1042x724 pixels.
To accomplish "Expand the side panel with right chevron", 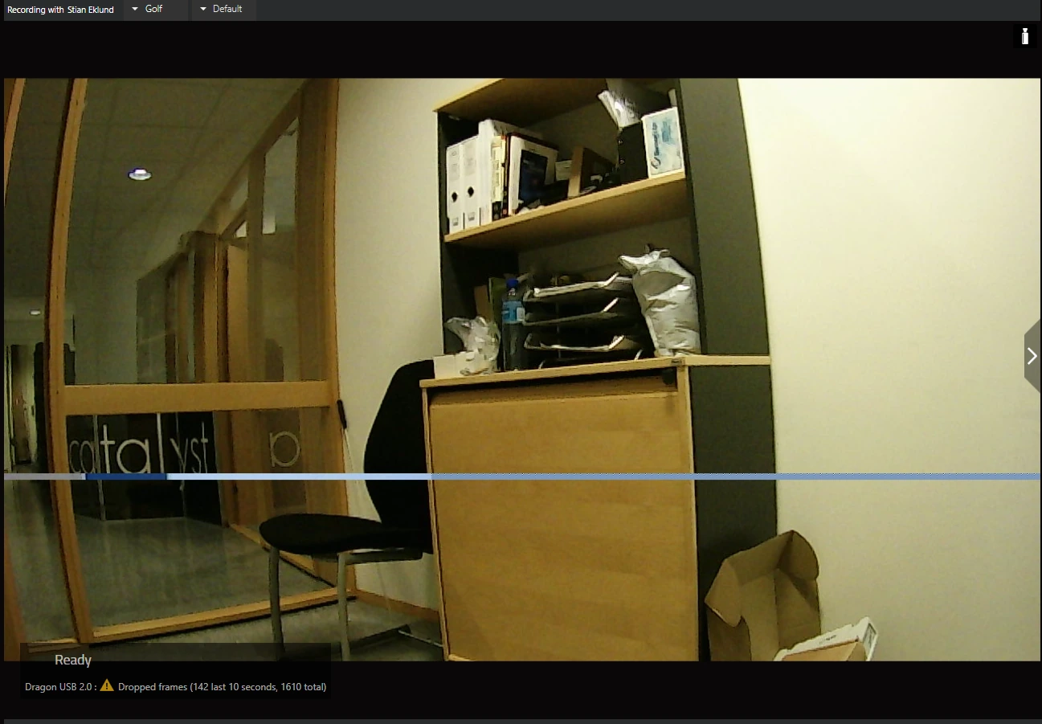I will (1032, 356).
